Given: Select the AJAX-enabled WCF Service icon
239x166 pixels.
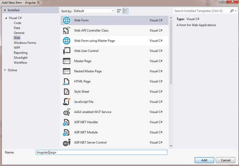Looking at the screenshot, I should click(67, 112).
